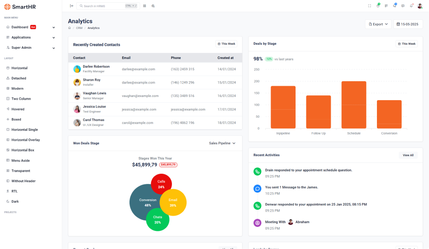Viewport: 429px width, 249px height.
Task: Open This Week filter on Deals by Stage
Action: pyautogui.click(x=406, y=44)
